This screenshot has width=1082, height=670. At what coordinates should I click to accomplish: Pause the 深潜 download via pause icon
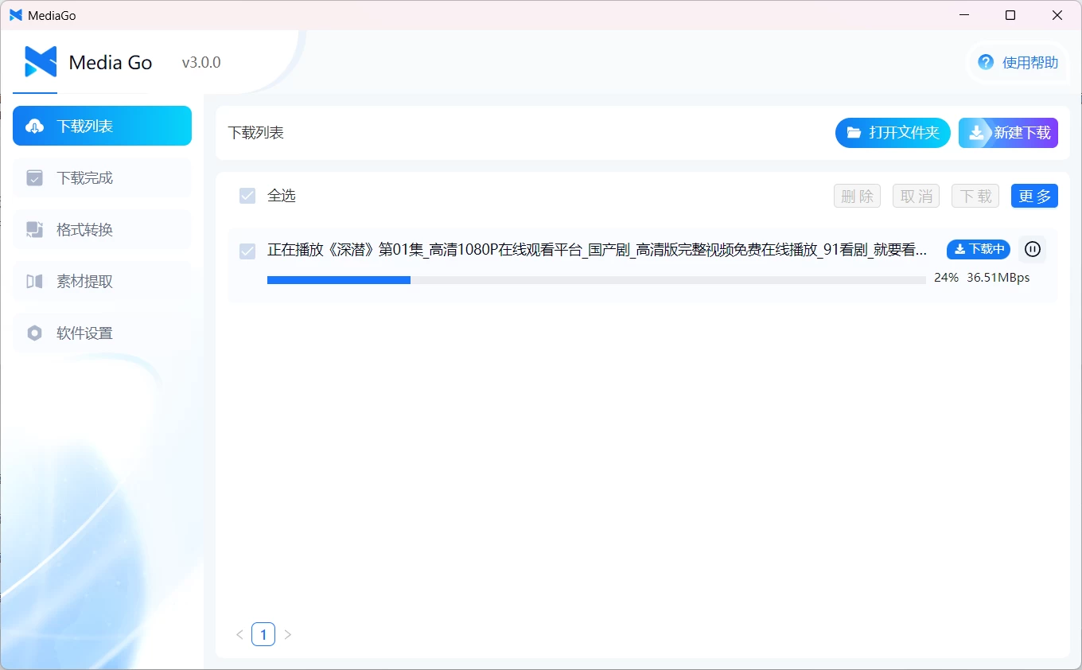click(1032, 249)
